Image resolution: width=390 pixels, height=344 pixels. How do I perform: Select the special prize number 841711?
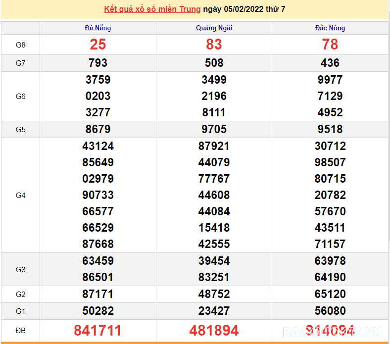tap(98, 330)
